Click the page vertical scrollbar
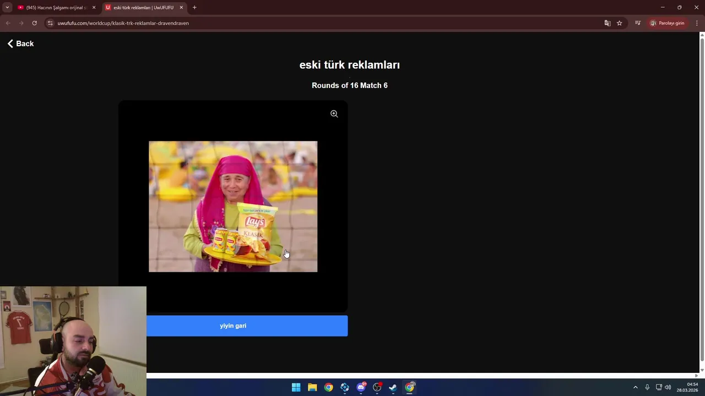Viewport: 705px width, 396px height. coord(702,201)
